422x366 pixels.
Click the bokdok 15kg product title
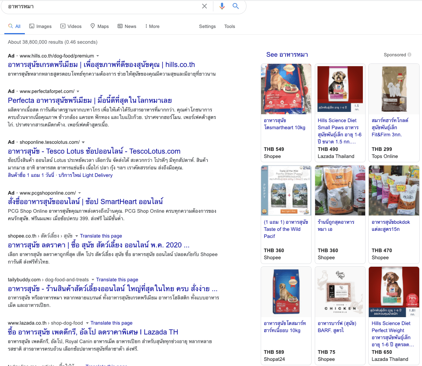390,226
